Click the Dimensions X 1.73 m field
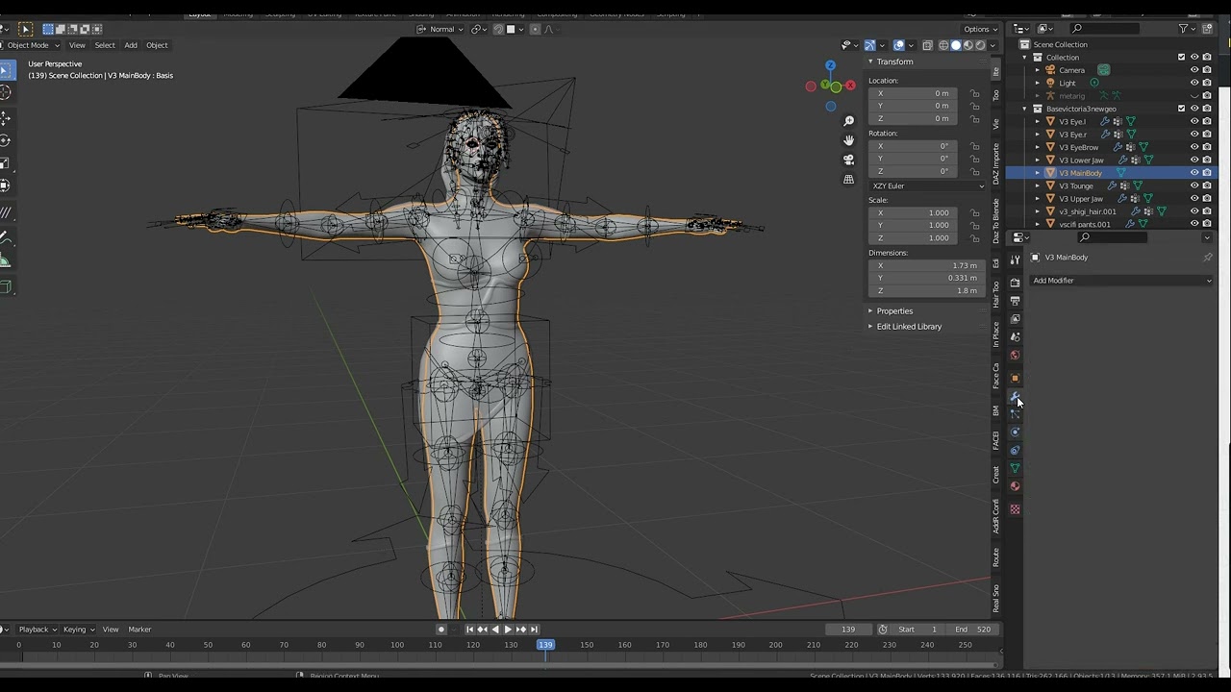This screenshot has width=1231, height=692. (x=925, y=265)
